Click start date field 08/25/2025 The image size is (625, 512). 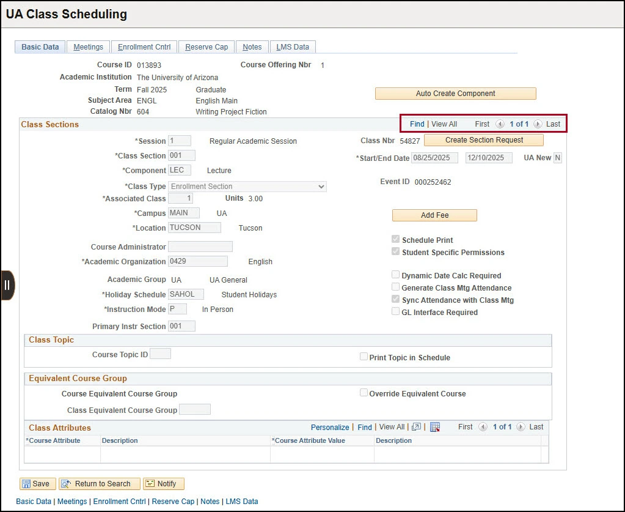[x=434, y=158]
